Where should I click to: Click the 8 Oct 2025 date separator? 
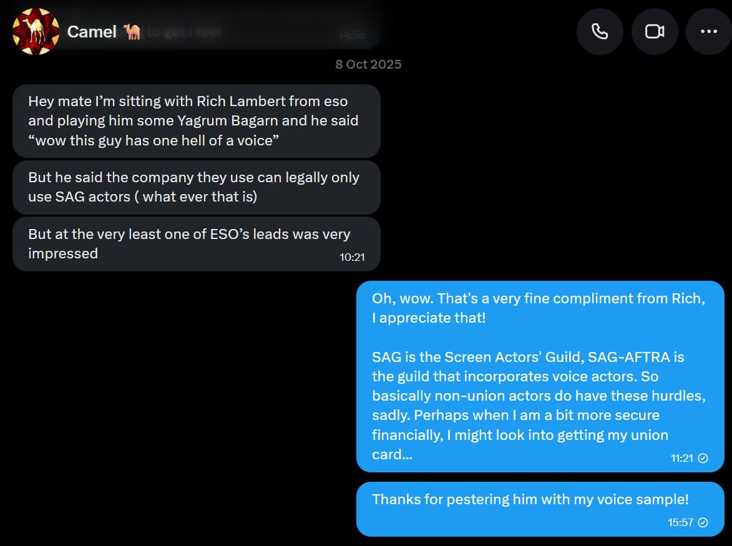pos(368,64)
